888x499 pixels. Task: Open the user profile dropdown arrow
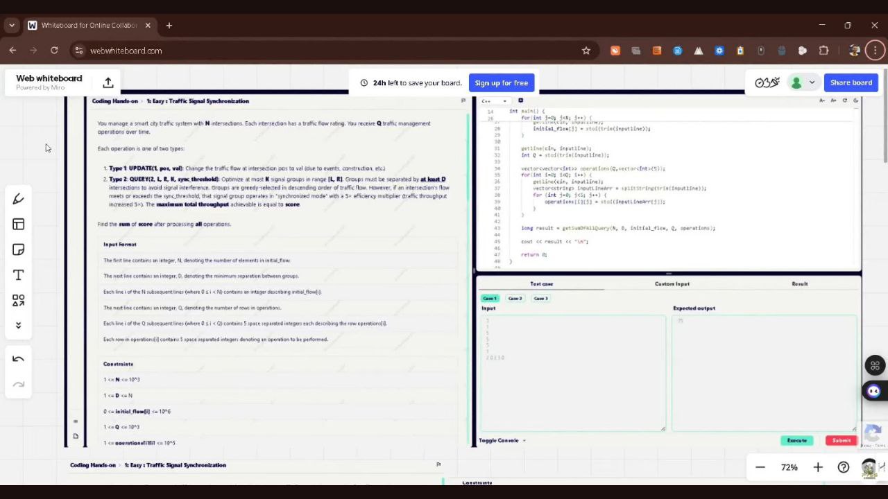pyautogui.click(x=812, y=82)
